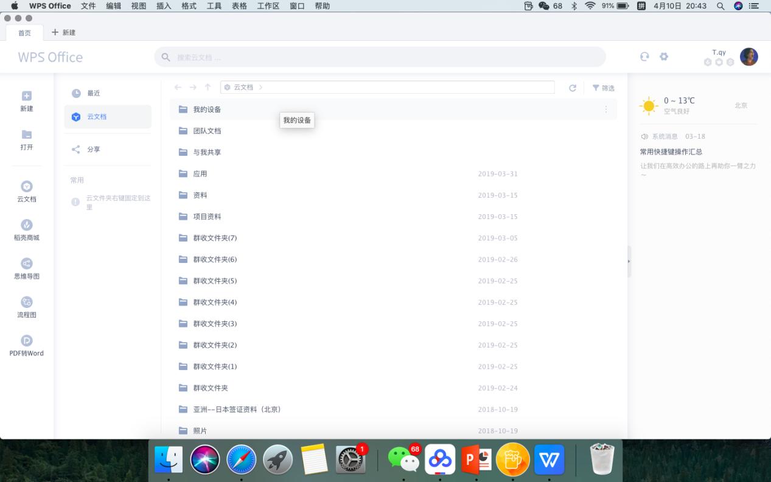The image size is (771, 482).
Task: Open the 新建 panel from the sidebar
Action: pos(26,101)
